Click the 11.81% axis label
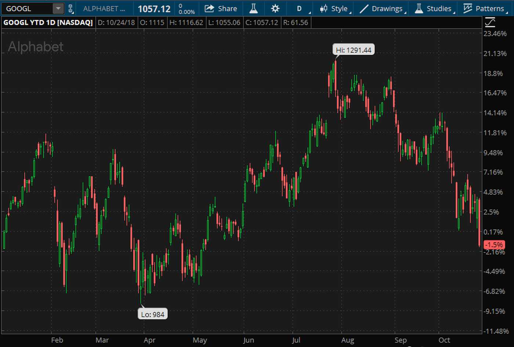514x347 pixels. point(495,133)
